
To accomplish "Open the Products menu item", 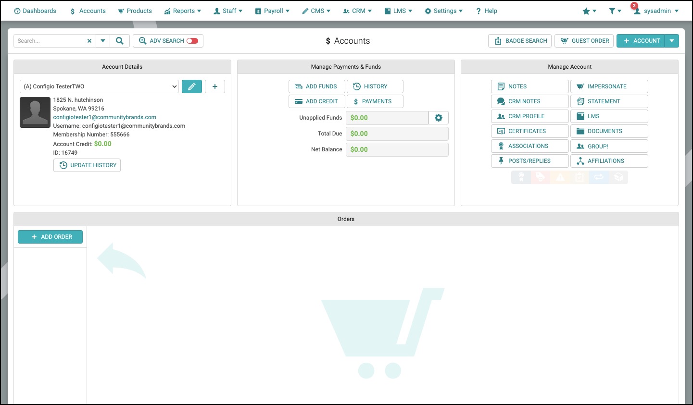I will coord(135,11).
